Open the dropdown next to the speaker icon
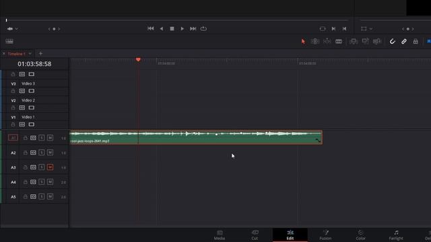This screenshot has width=431, height=242. pos(17,29)
